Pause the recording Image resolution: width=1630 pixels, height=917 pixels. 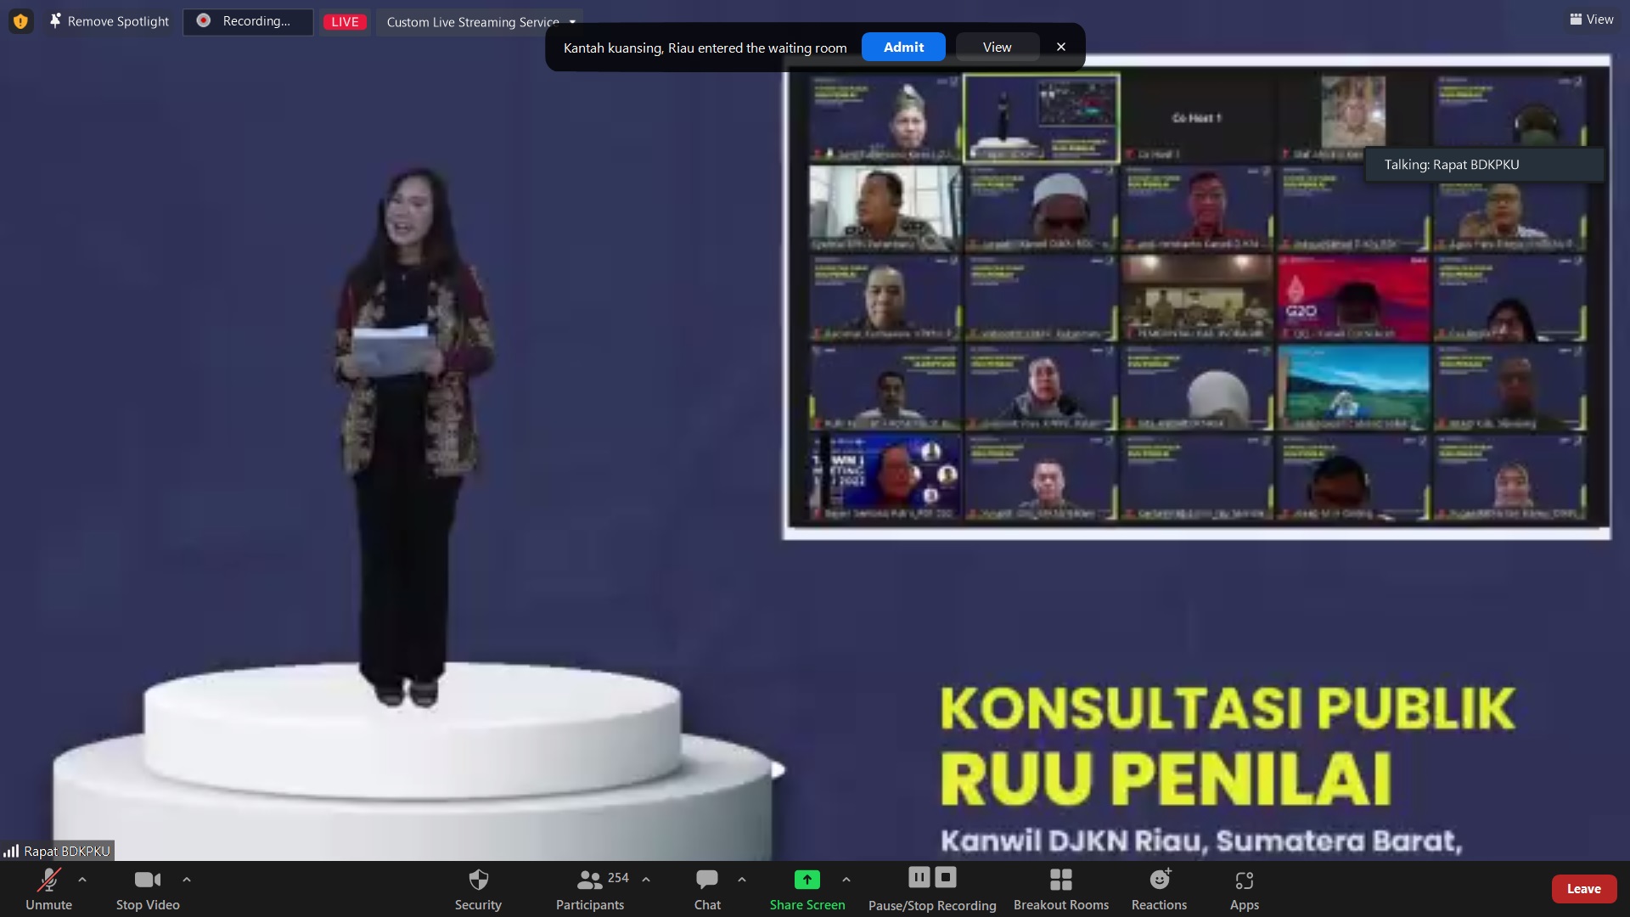tap(919, 877)
